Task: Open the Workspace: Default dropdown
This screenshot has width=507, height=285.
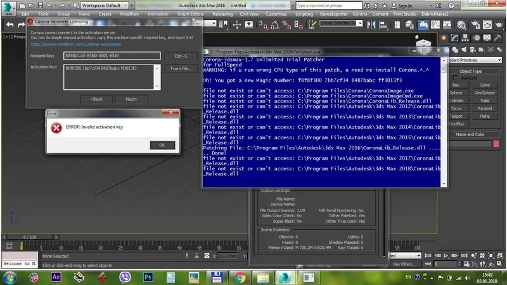Action: pyautogui.click(x=105, y=6)
